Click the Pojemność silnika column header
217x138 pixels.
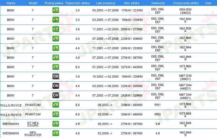[77, 3]
